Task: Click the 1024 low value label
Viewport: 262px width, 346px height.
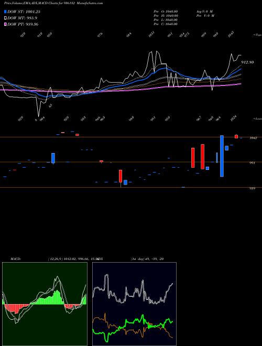Action: (x=234, y=118)
